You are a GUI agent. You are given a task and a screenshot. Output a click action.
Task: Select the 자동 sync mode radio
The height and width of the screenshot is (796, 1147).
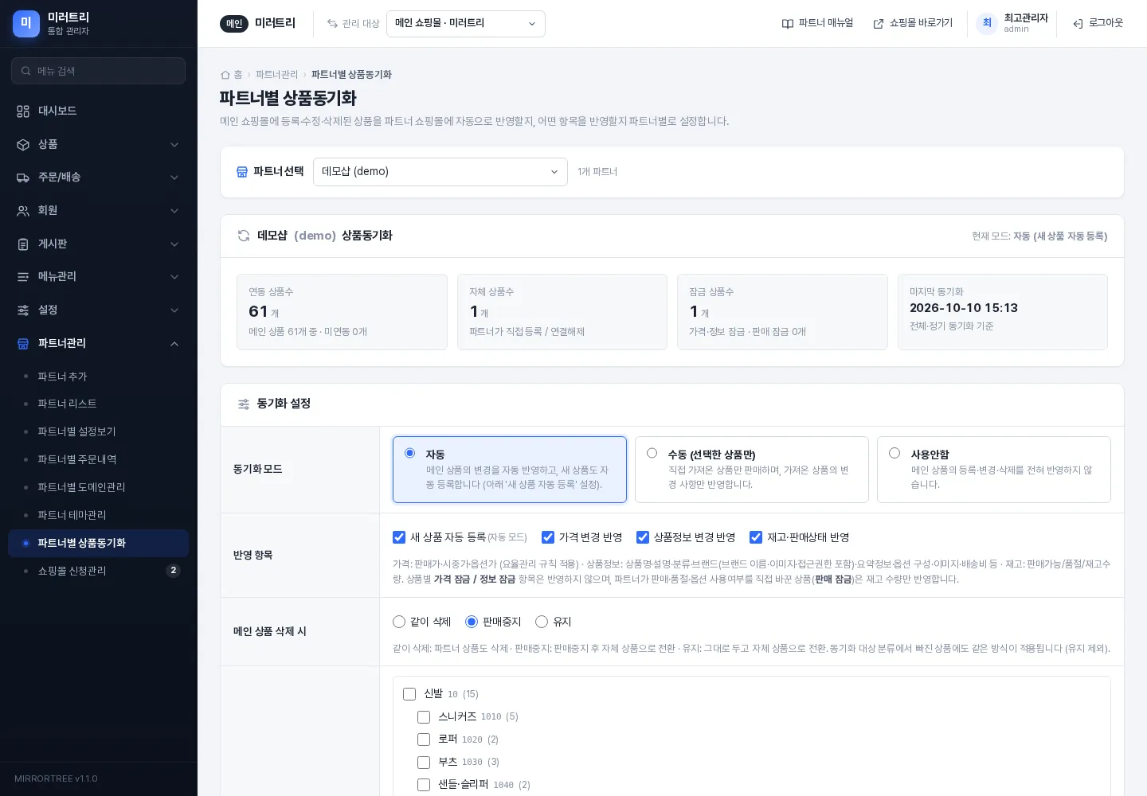410,454
